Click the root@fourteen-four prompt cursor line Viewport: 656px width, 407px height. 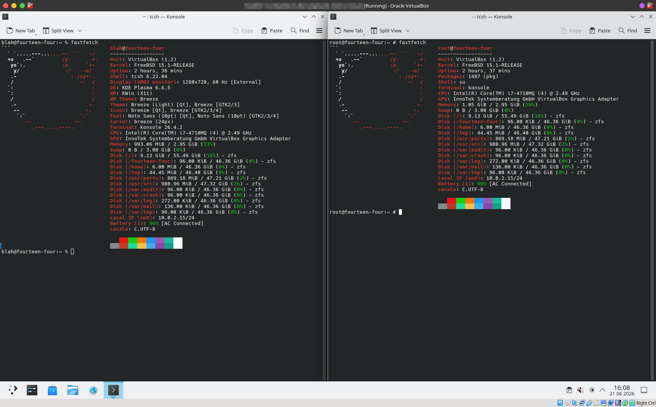tap(366, 212)
